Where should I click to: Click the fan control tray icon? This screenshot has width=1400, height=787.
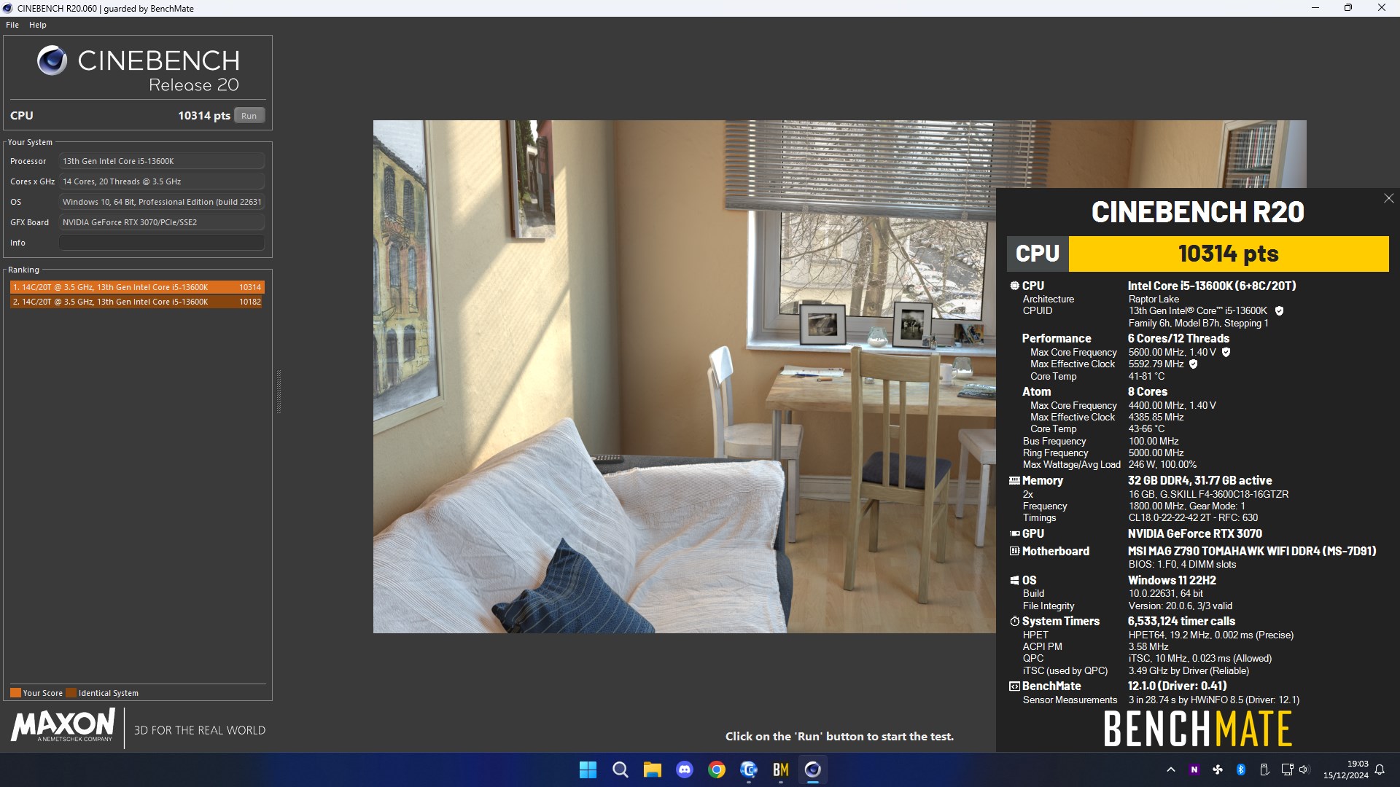[1217, 770]
